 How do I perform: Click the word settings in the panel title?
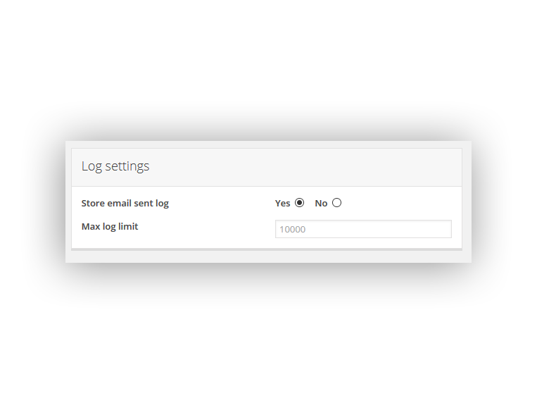click(127, 167)
